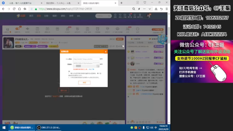Go back using the browser back arrow
The image size is (233, 131).
point(3,9)
